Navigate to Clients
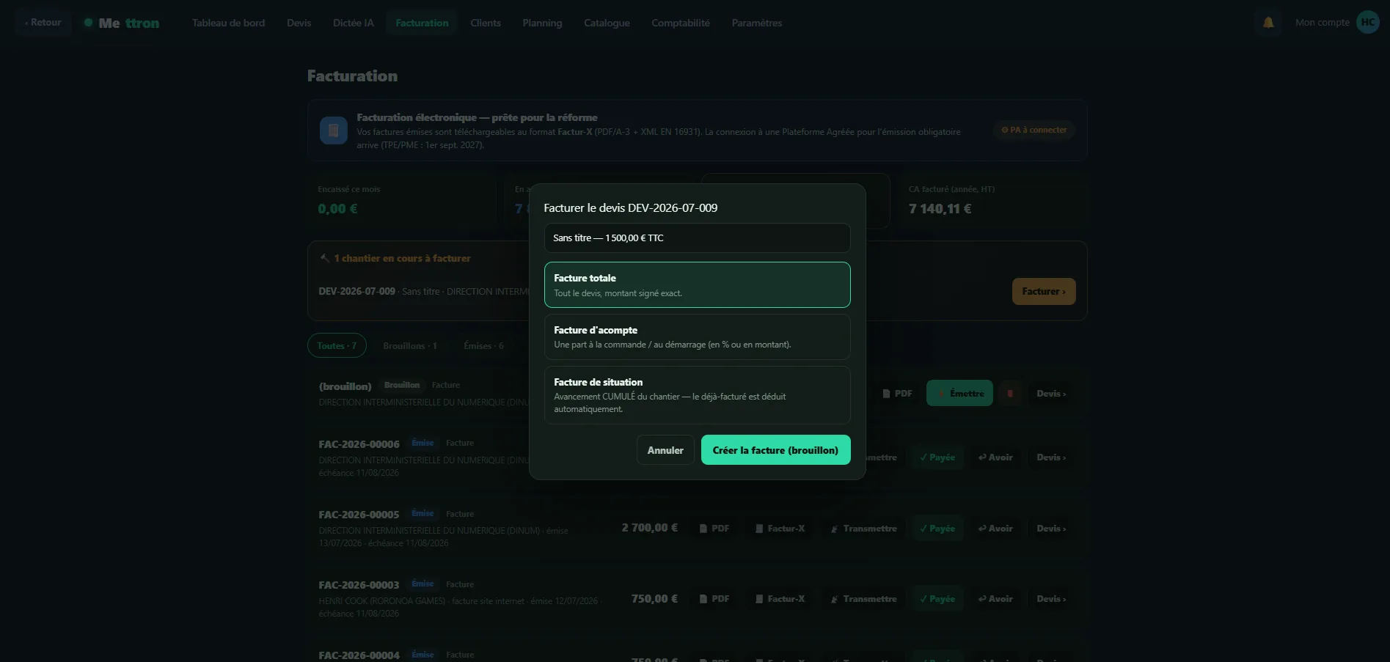The width and height of the screenshot is (1390, 662). [486, 23]
